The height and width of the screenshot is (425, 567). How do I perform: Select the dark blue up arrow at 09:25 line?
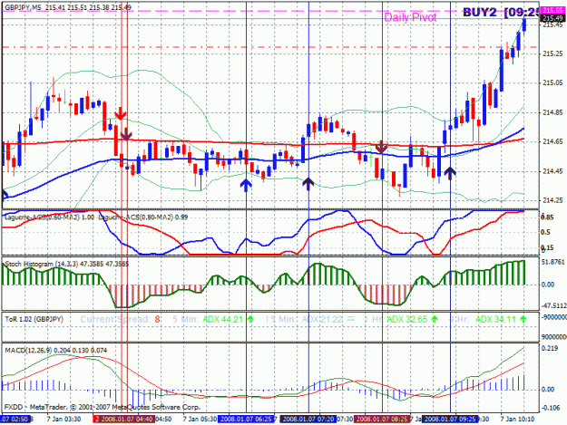[x=450, y=173]
